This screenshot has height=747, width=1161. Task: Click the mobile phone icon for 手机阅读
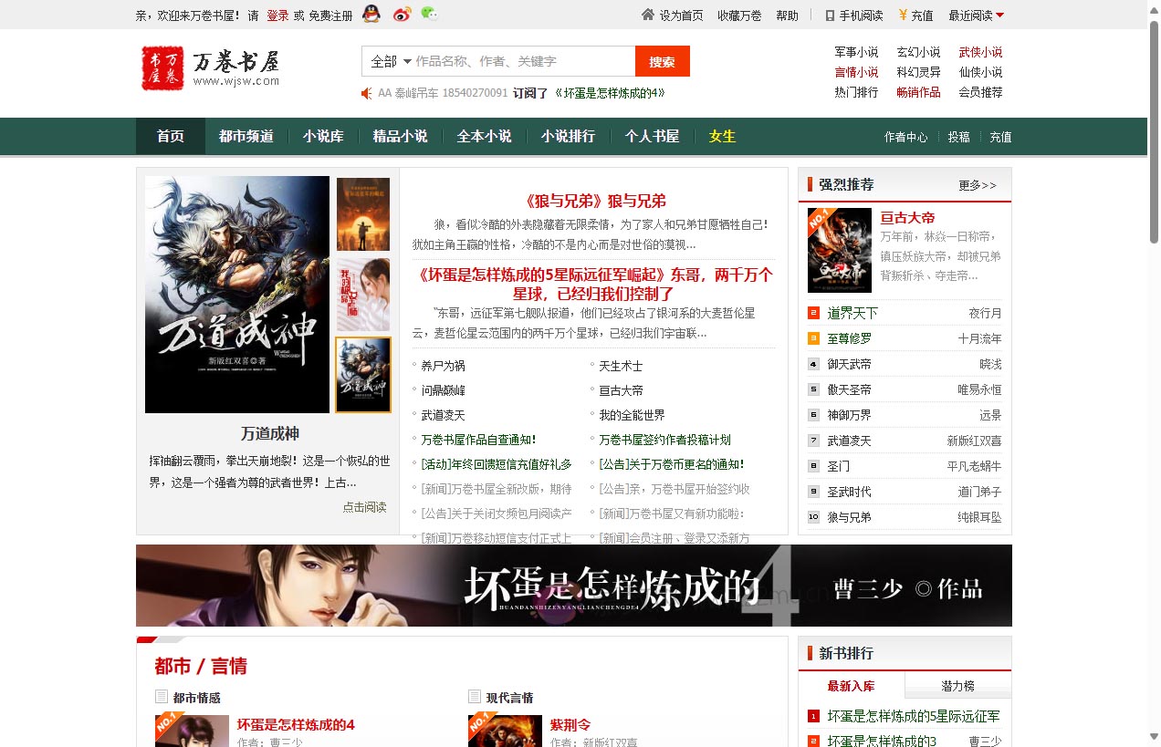coord(830,16)
